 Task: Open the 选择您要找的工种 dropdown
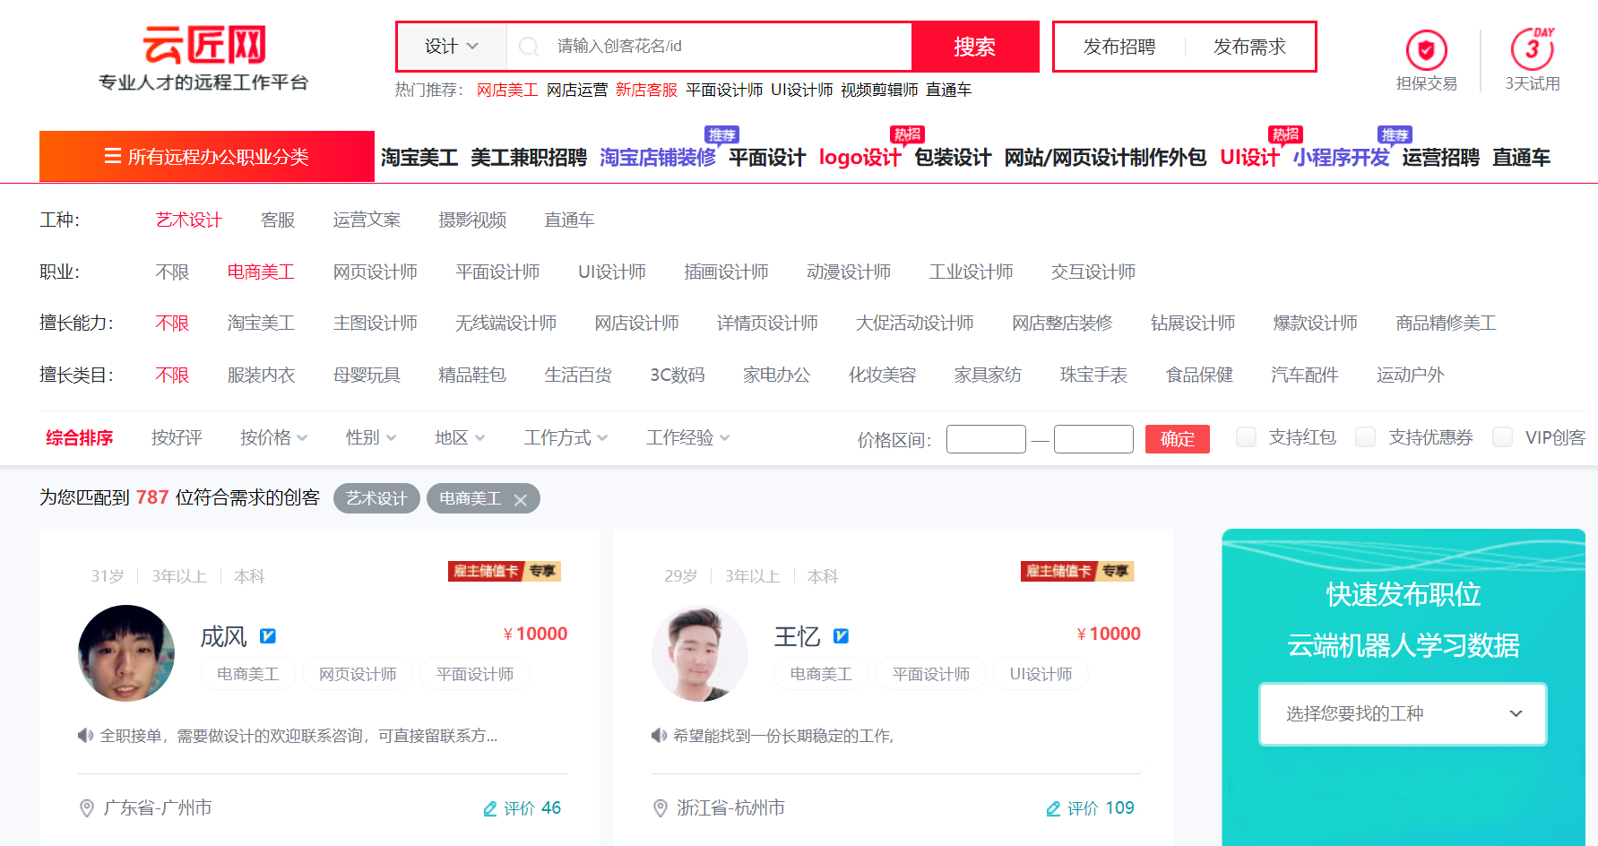click(x=1402, y=713)
